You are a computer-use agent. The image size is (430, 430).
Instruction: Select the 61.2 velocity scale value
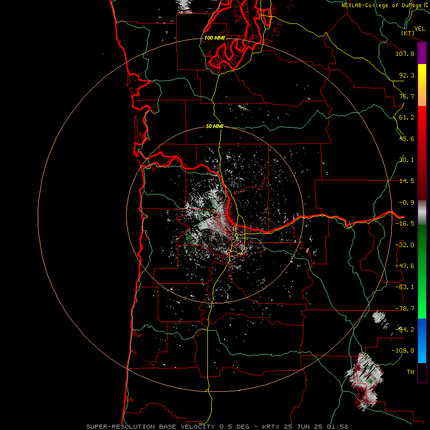point(407,118)
